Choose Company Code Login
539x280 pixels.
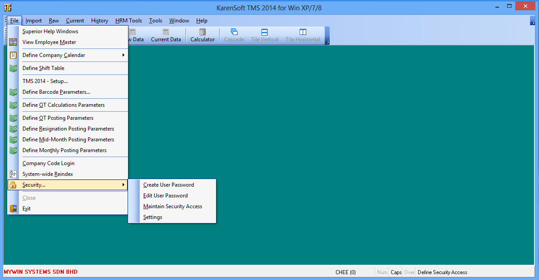coord(68,163)
